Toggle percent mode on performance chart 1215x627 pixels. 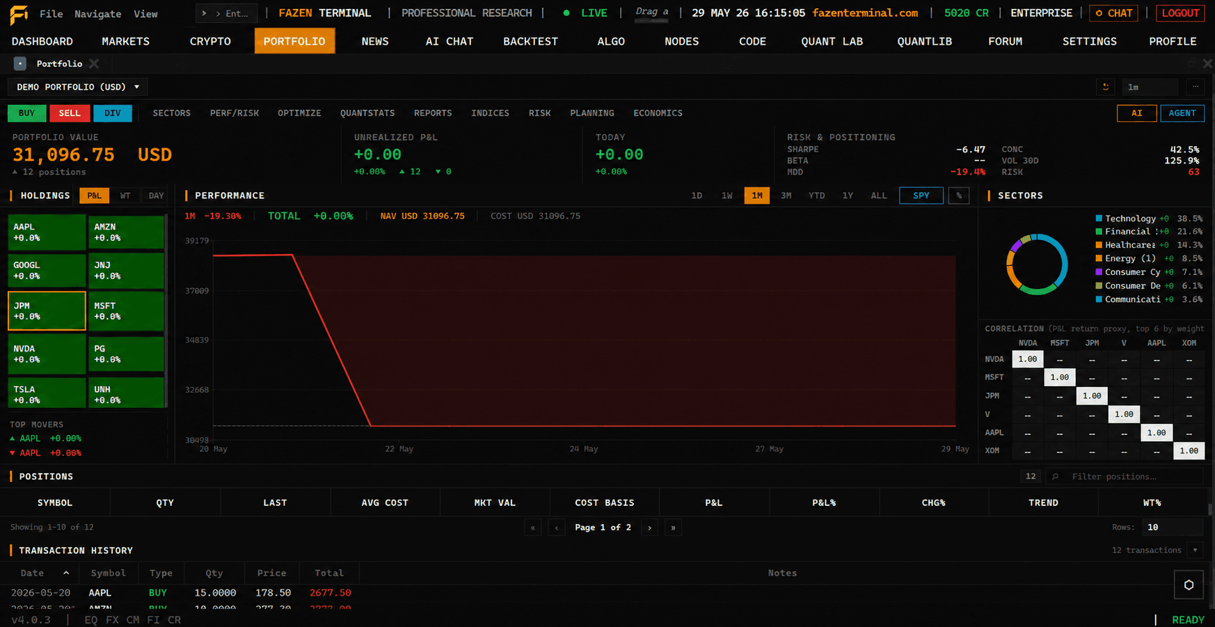click(959, 196)
